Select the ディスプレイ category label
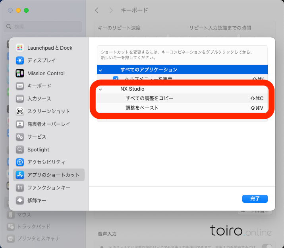The image size is (284, 248). tap(41, 60)
